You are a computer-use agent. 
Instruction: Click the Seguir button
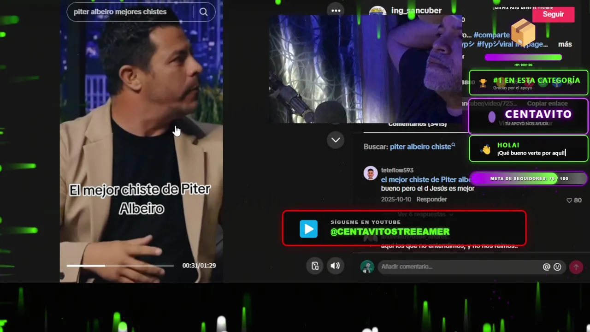553,14
